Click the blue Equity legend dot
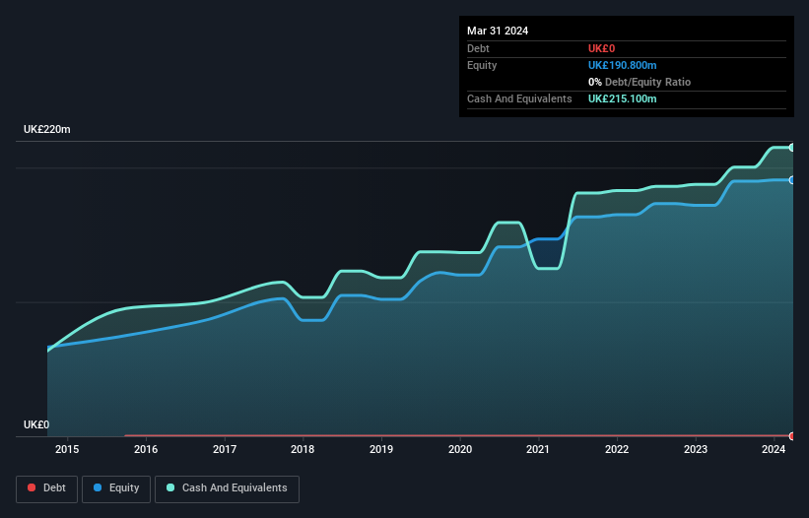 (x=98, y=487)
